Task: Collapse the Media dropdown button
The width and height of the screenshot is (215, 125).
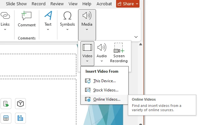Action: pyautogui.click(x=87, y=25)
